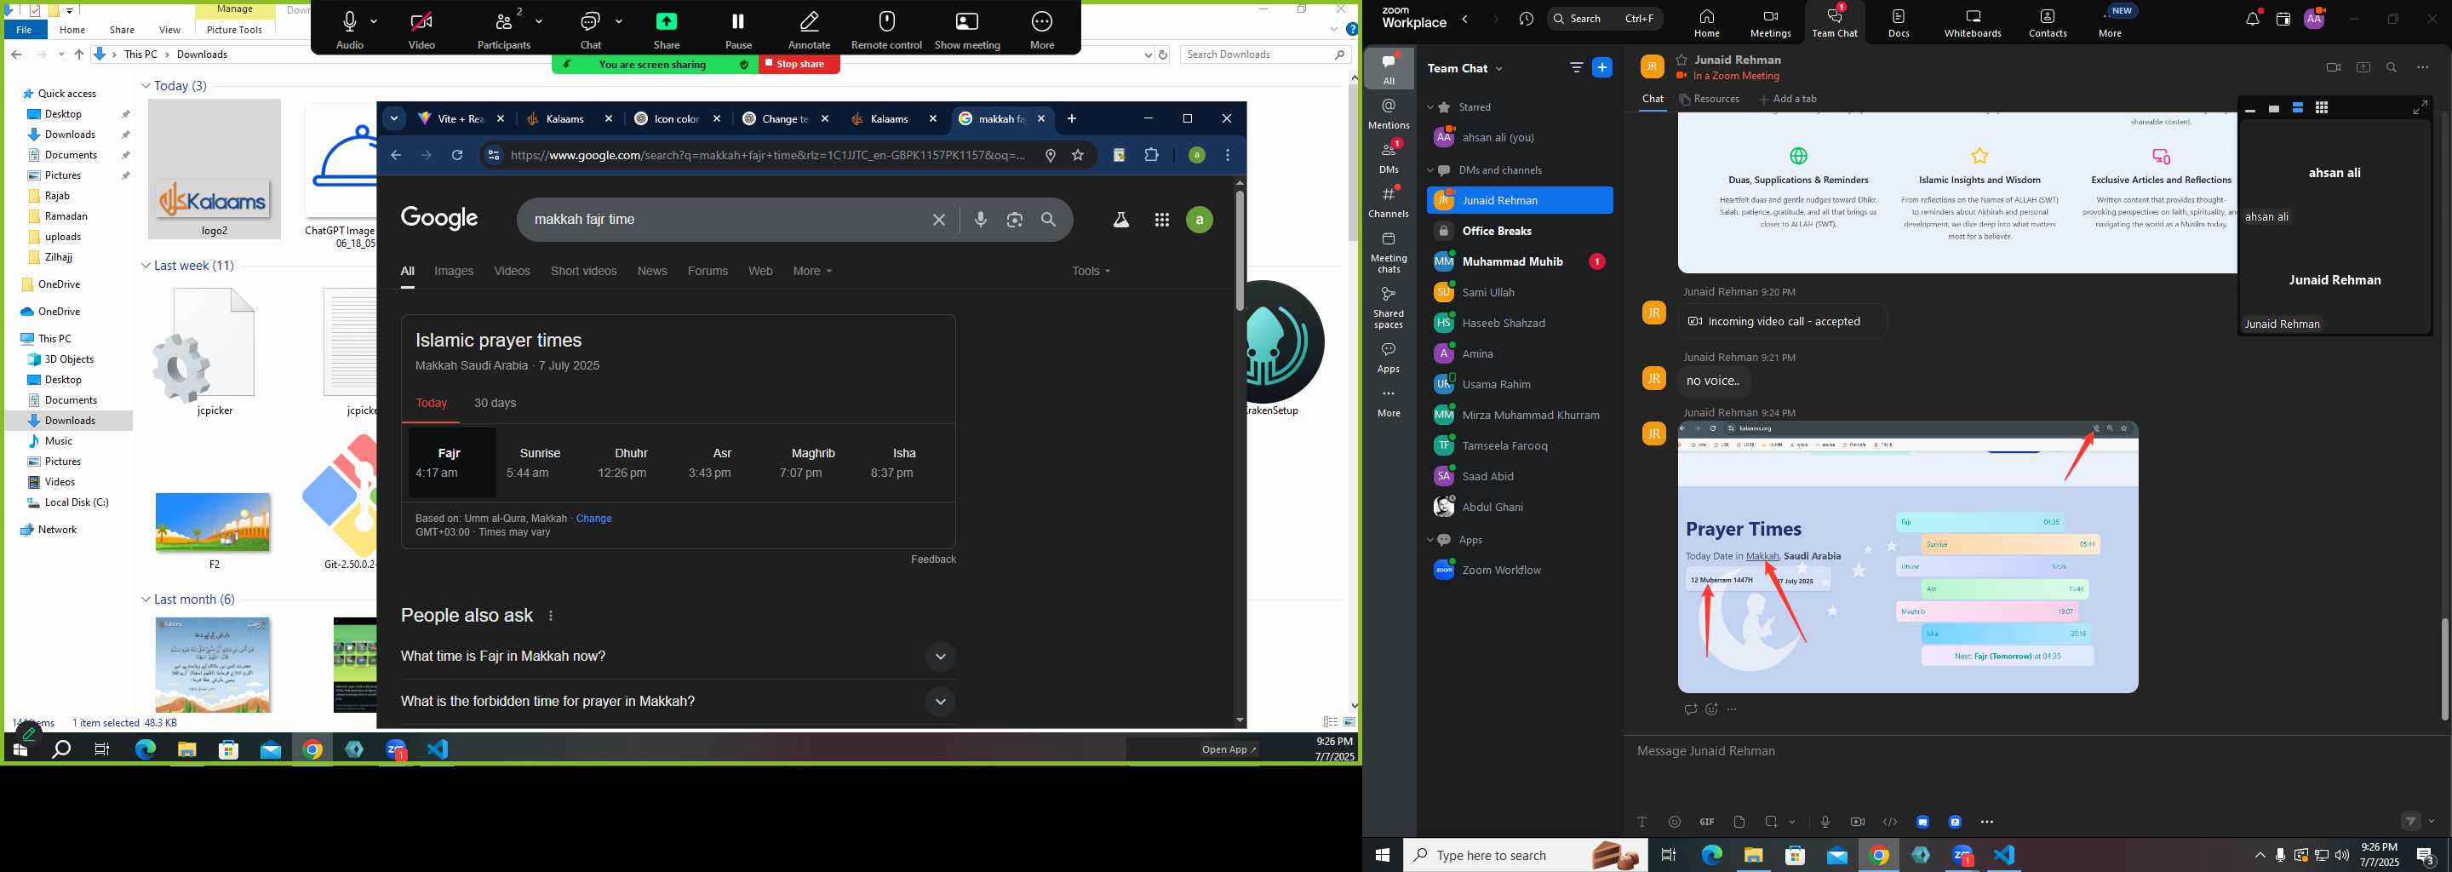This screenshot has width=2452, height=872.
Task: Open Google Lens image search icon
Action: 1015,220
